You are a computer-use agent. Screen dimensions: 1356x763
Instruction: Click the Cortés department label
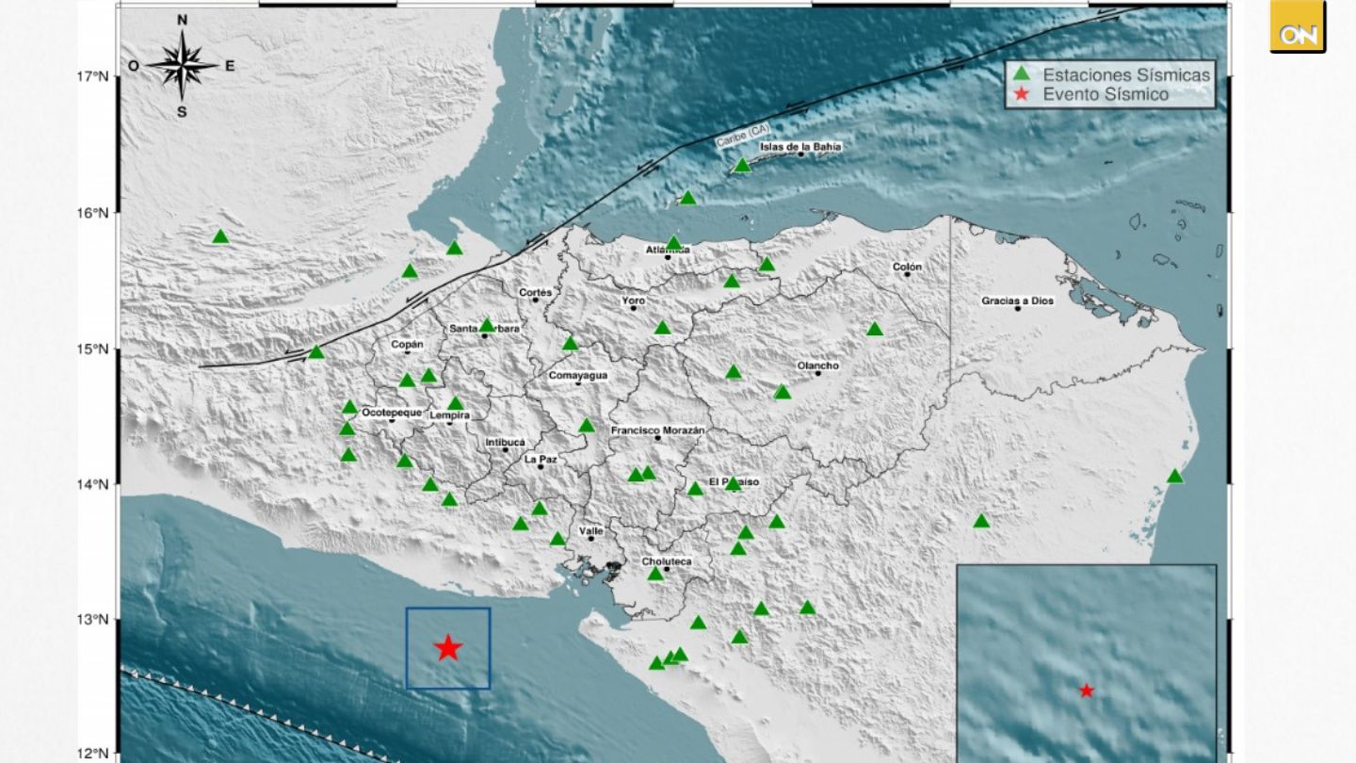(x=536, y=293)
